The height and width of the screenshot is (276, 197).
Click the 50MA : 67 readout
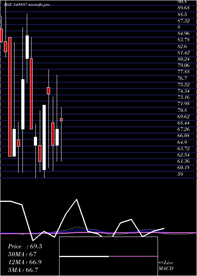pos(22,254)
